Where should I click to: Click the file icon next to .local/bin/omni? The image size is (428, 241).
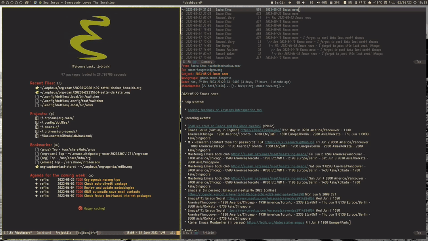pyautogui.click(x=37, y=105)
